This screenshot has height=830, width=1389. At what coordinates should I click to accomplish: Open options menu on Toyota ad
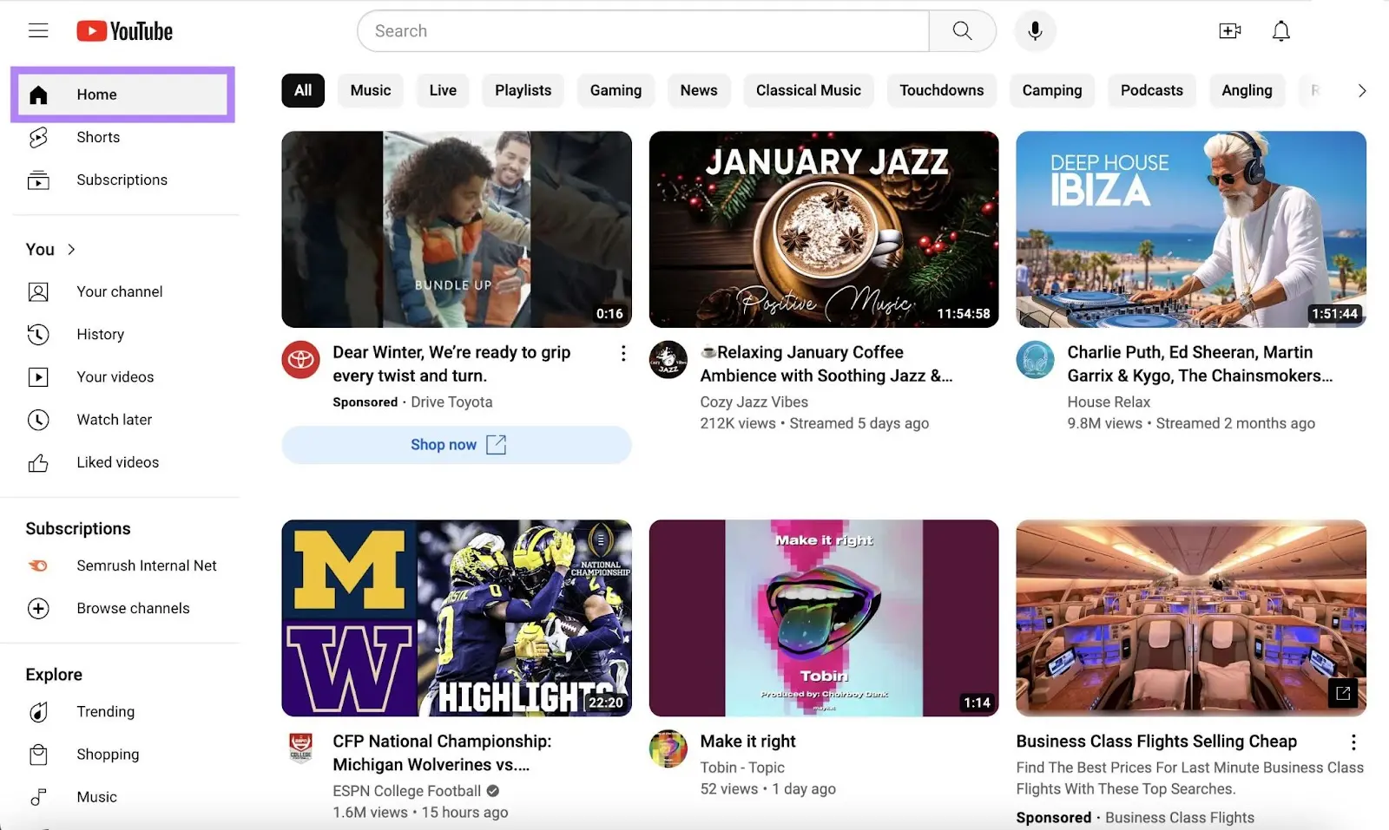(622, 353)
